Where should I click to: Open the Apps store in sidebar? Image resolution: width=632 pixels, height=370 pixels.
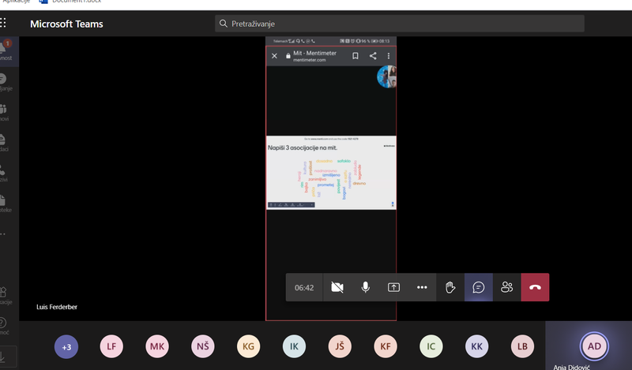click(x=6, y=295)
